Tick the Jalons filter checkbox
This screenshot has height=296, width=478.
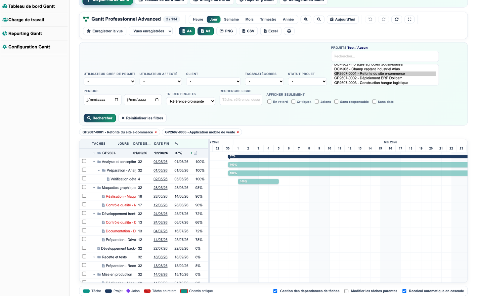point(317,102)
